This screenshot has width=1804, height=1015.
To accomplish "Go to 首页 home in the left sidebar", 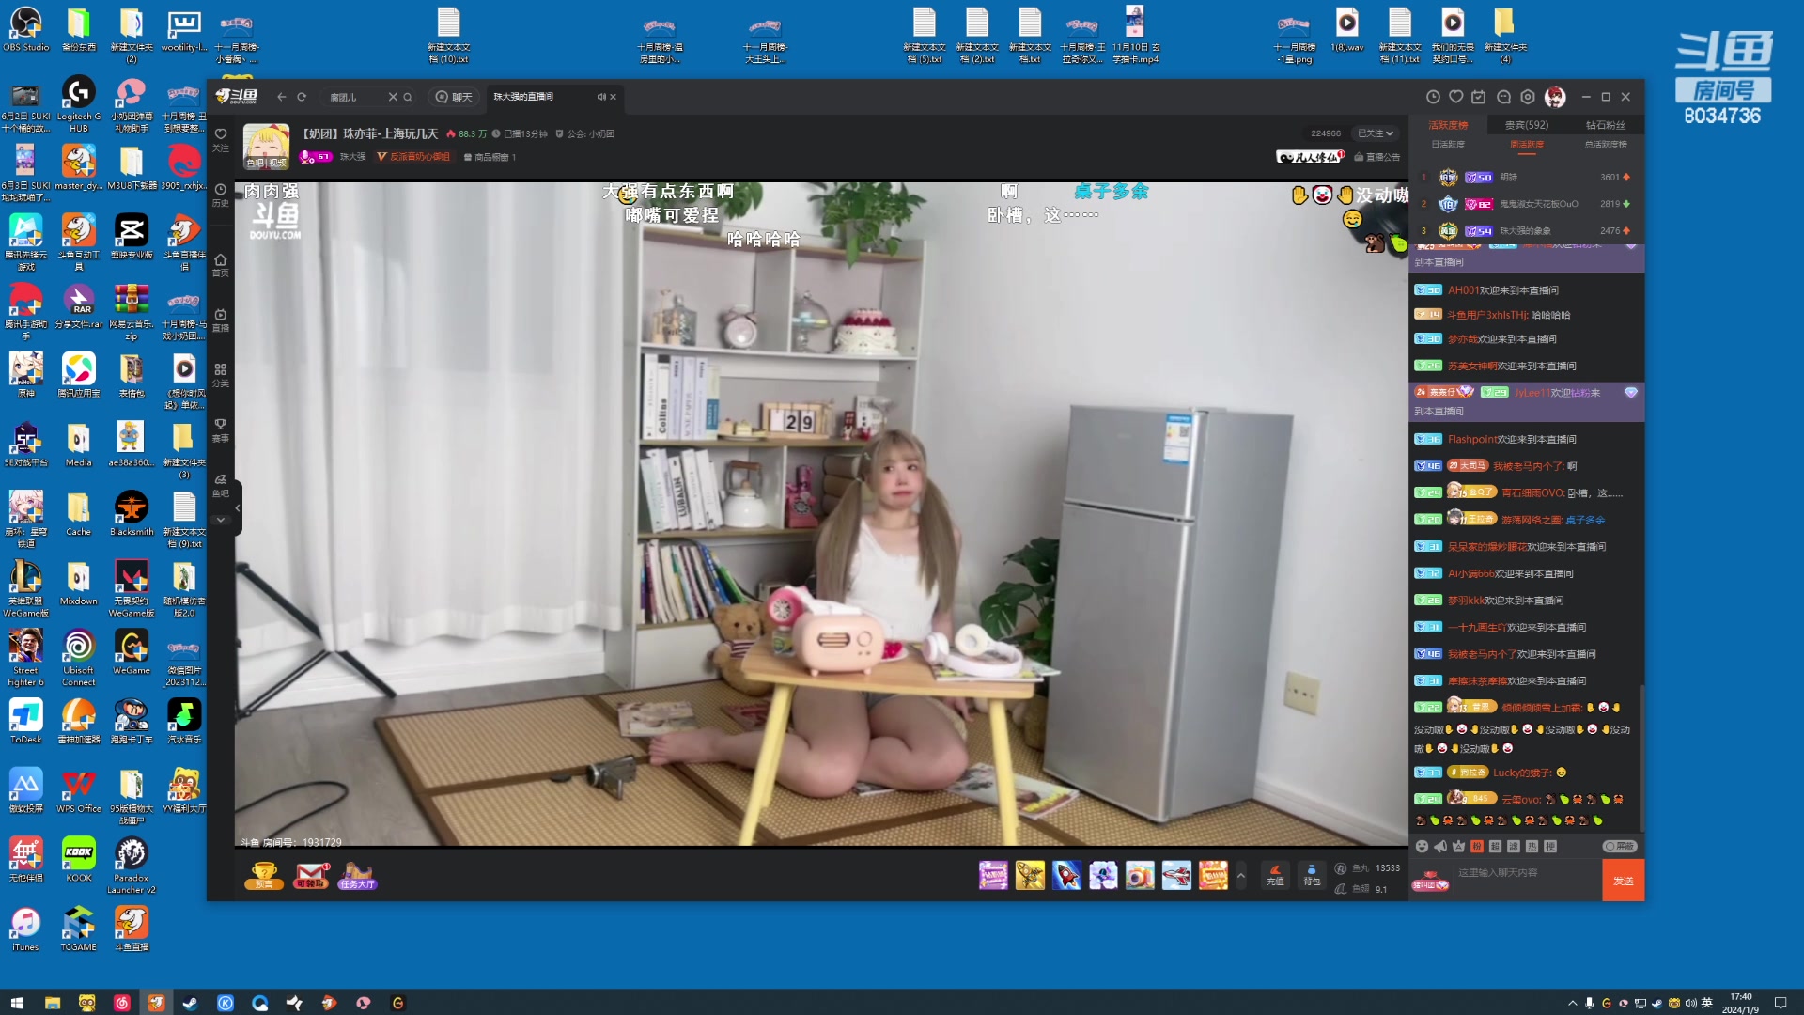I will pyautogui.click(x=221, y=265).
